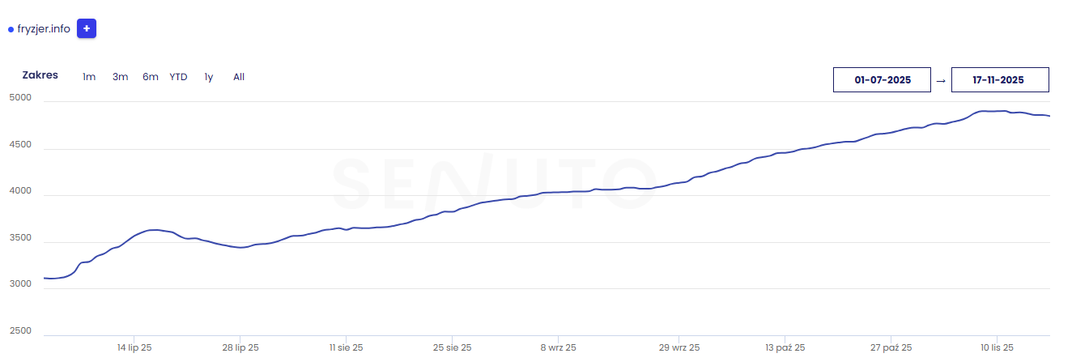Viewport: 1072px width, 362px height.
Task: Click the blue fryzjer.info legend dot
Action: [x=11, y=29]
